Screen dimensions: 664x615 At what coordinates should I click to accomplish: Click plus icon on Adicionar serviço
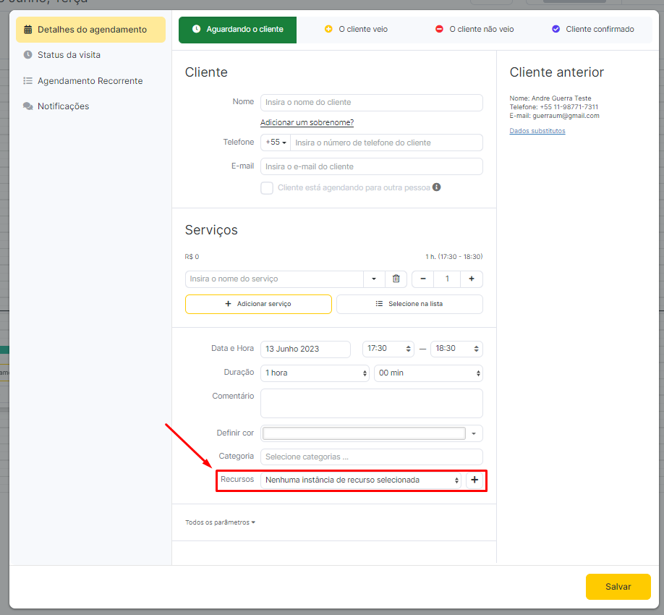pyautogui.click(x=229, y=304)
